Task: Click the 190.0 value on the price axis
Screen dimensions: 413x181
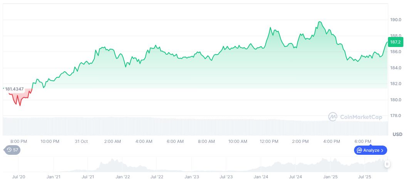Action: [395, 20]
